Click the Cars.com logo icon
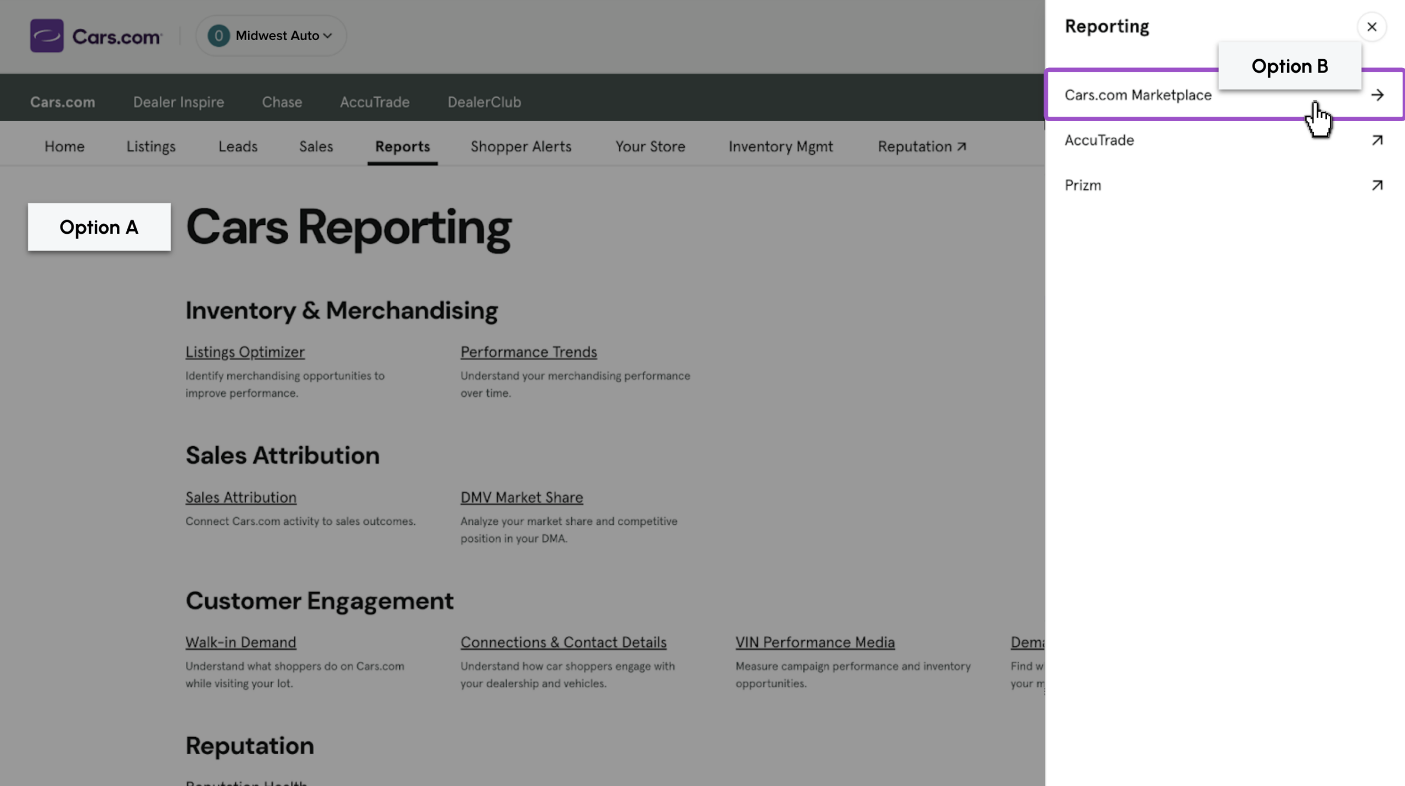This screenshot has height=786, width=1405. (47, 36)
